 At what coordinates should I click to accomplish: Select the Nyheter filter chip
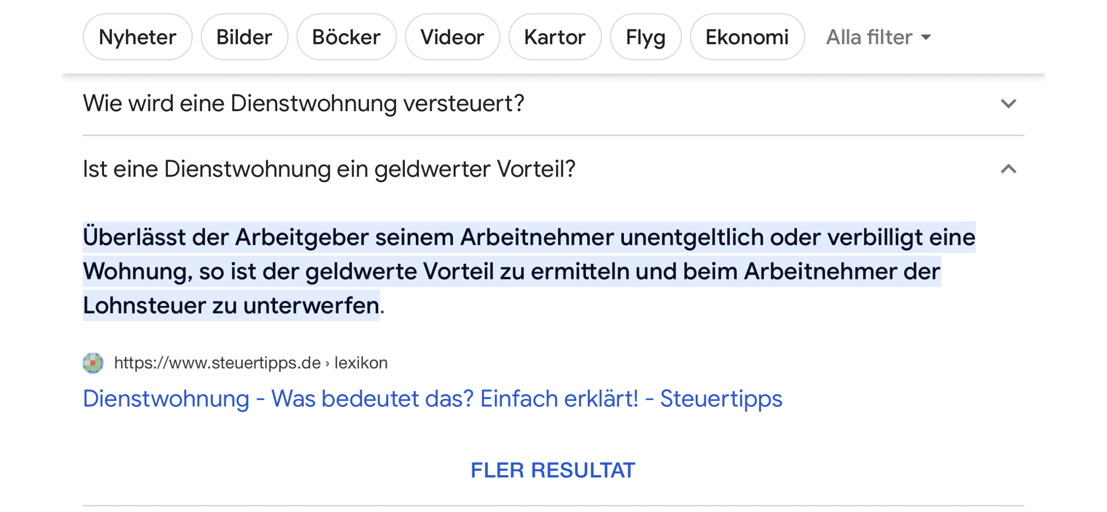tap(137, 37)
